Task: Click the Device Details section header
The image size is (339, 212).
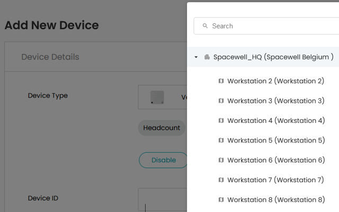Action: pyautogui.click(x=50, y=57)
